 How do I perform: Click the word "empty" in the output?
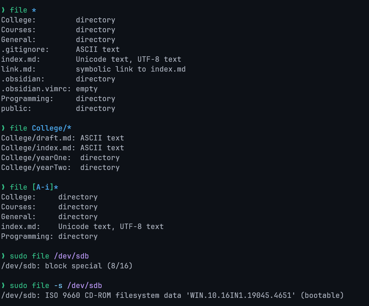tap(87, 89)
